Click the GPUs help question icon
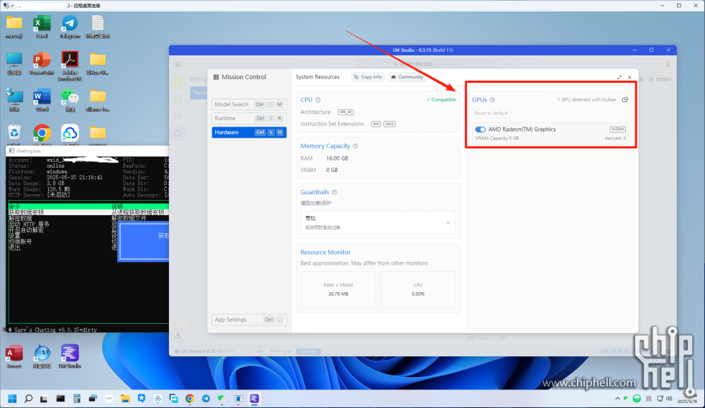Screen dimensions: 705x408 pyautogui.click(x=492, y=100)
